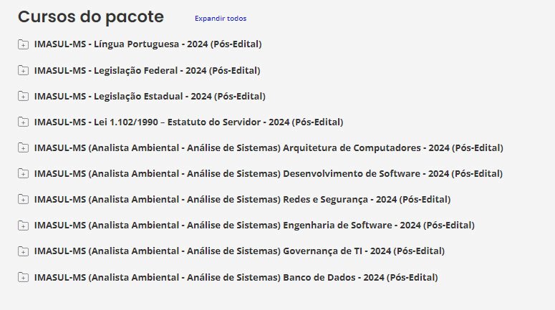The image size is (555, 310).
Task: Open folder icon for Engenharia de Software
Action: click(x=24, y=225)
